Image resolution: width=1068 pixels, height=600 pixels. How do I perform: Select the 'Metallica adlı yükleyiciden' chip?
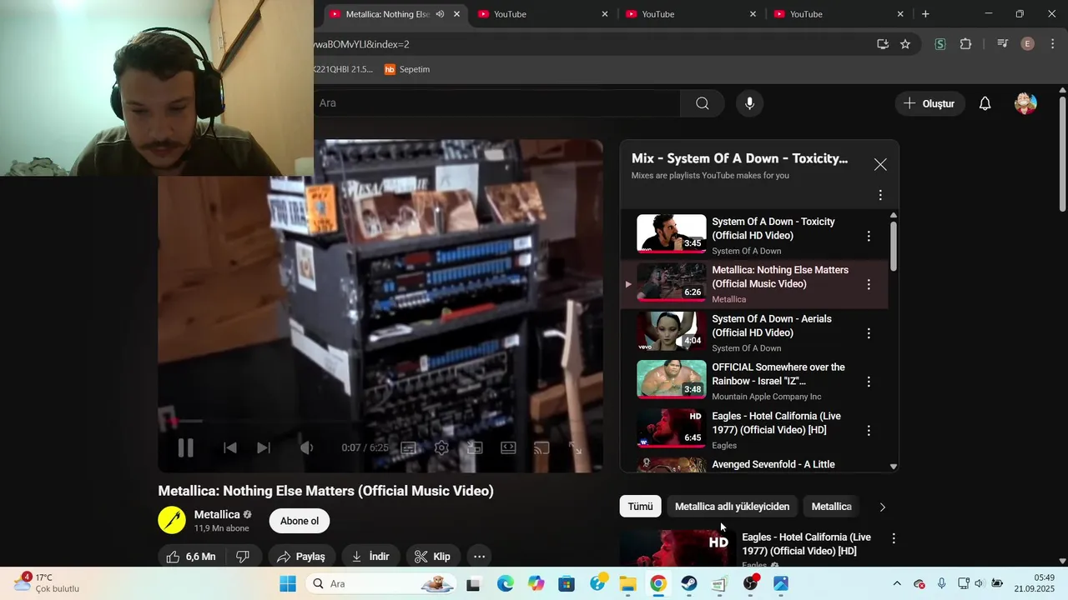tap(732, 507)
